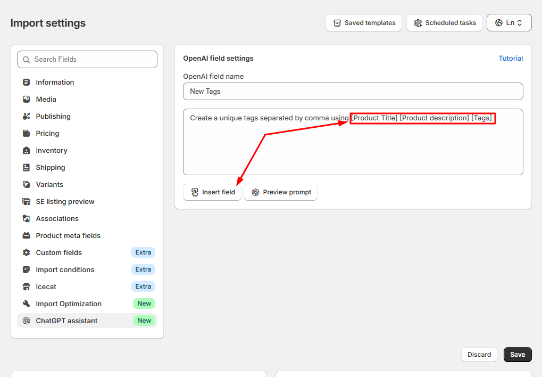Open Import conditions section

coord(87,269)
